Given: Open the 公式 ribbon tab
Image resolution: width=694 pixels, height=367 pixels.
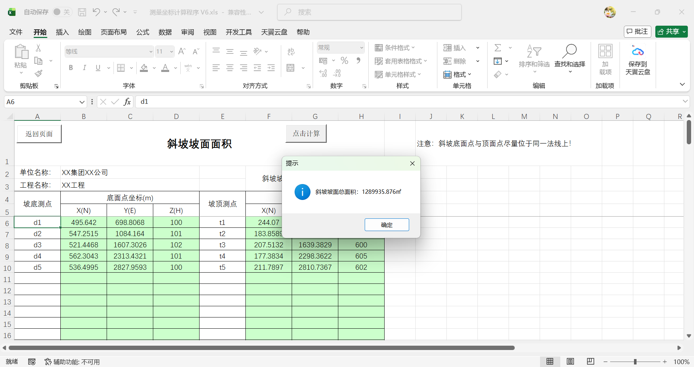Looking at the screenshot, I should (x=142, y=32).
